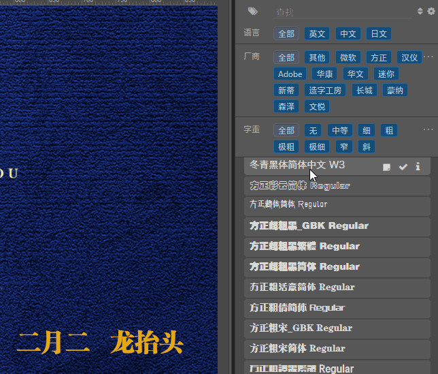438x374 pixels.
Task: Click into the 查找 search field
Action: (342, 12)
